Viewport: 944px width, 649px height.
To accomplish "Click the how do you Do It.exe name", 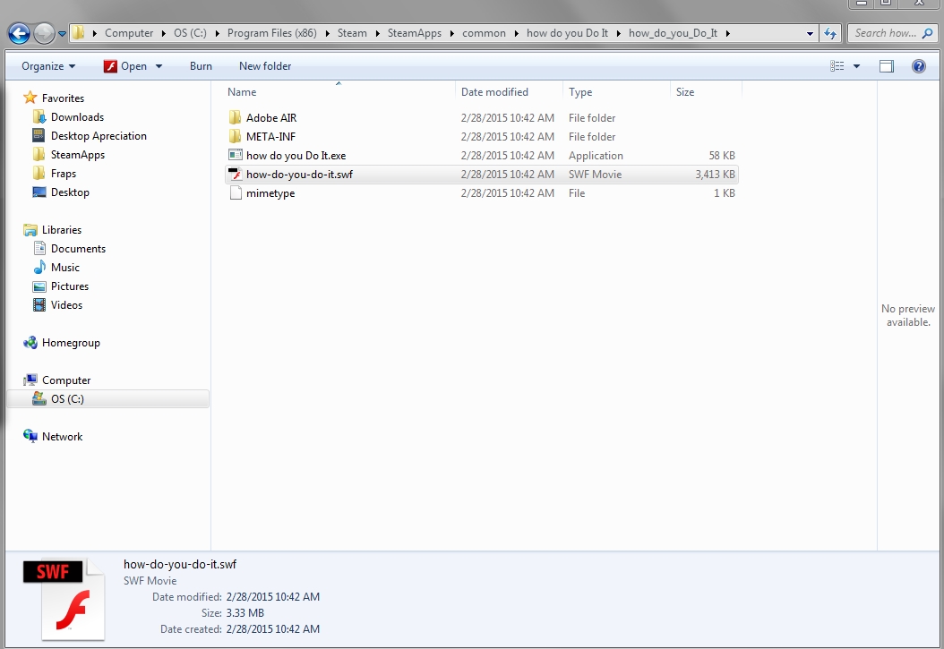I will [x=296, y=156].
